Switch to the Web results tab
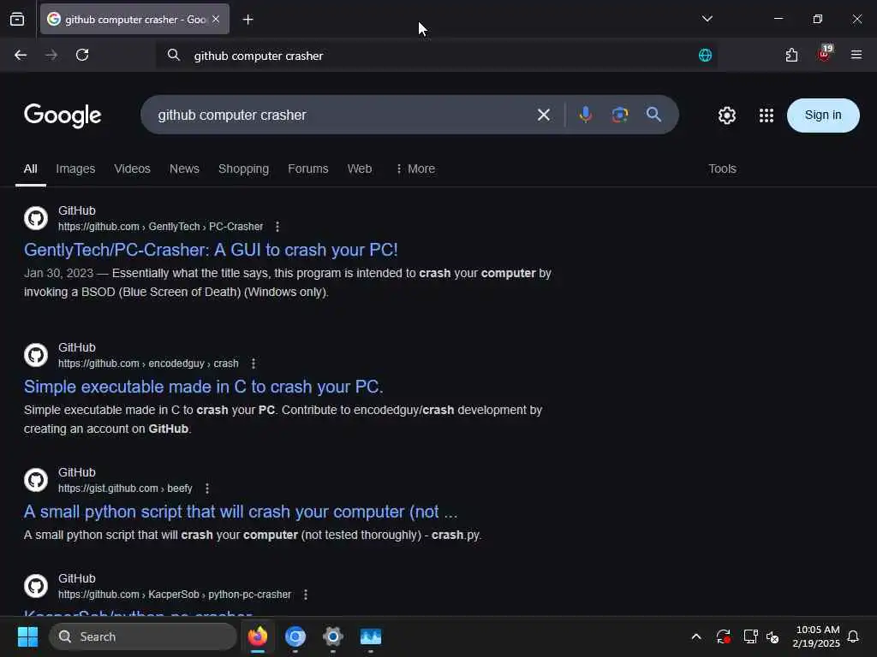 (x=359, y=169)
